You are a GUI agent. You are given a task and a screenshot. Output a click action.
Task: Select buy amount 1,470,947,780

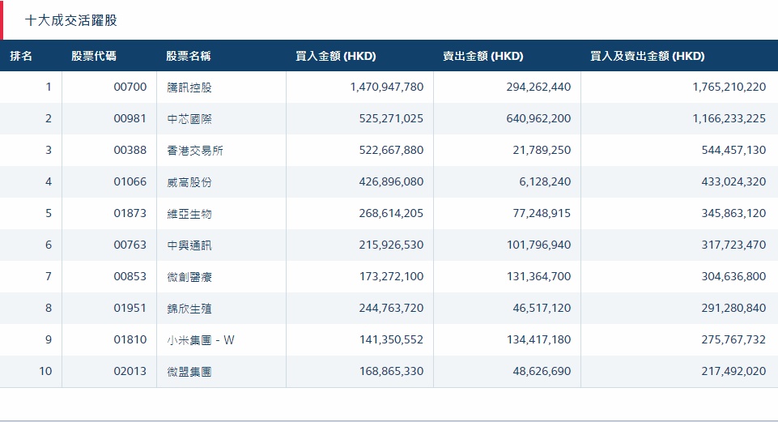[387, 87]
